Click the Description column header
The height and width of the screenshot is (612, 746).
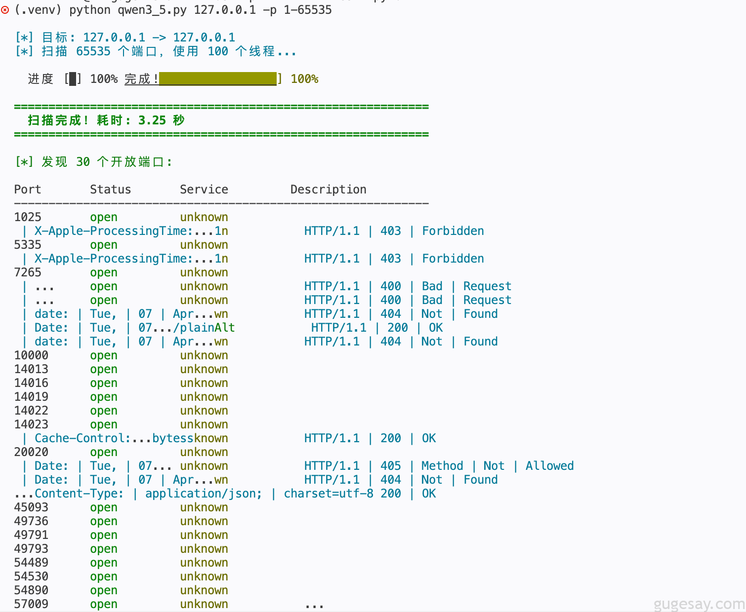(328, 190)
